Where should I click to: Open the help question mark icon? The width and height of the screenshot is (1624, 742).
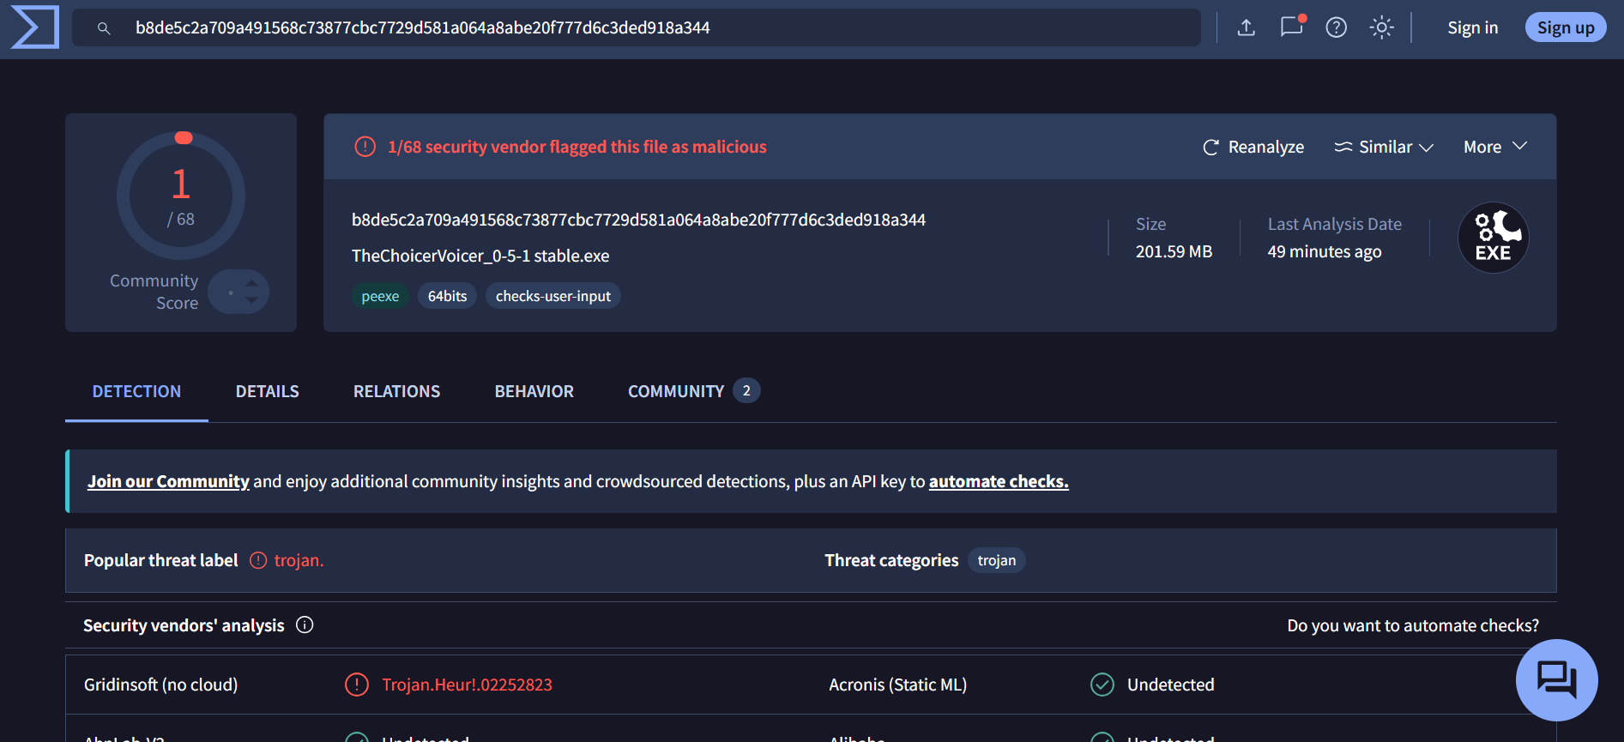coord(1337,27)
